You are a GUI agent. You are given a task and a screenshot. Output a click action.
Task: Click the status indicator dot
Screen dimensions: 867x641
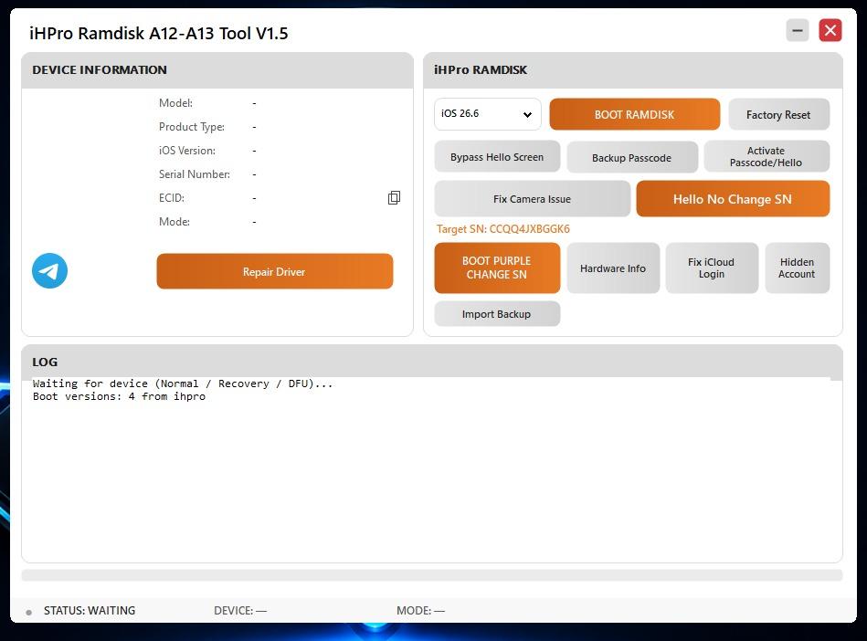(28, 613)
